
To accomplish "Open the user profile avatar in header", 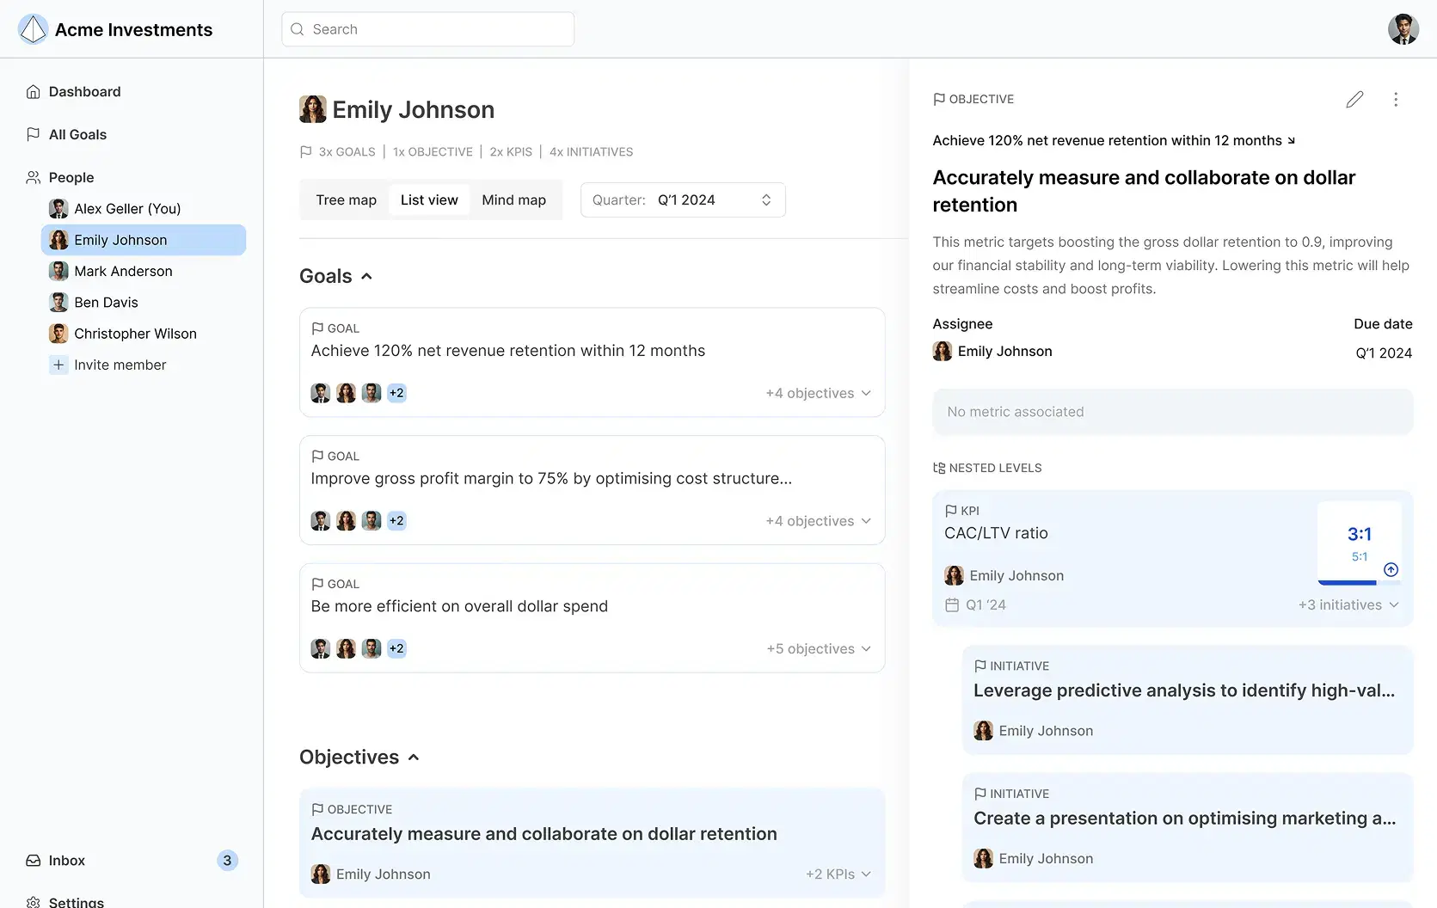I will (x=1403, y=29).
